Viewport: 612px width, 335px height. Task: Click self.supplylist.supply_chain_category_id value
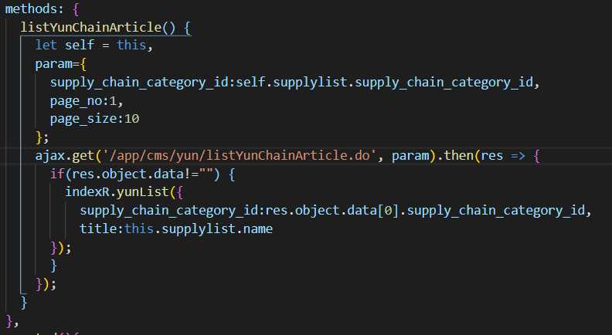[x=384, y=83]
